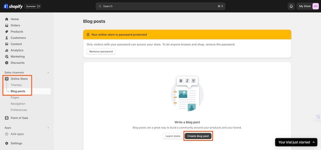Click the Settings gear icon

[x=7, y=144]
